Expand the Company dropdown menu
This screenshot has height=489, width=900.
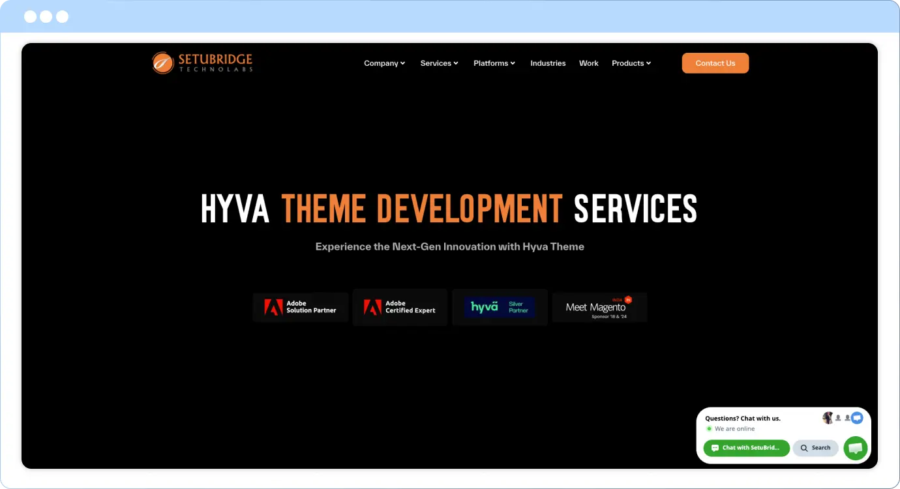[384, 63]
